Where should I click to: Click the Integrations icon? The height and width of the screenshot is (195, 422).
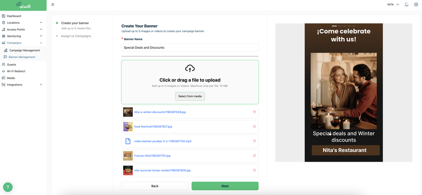pyautogui.click(x=4, y=85)
